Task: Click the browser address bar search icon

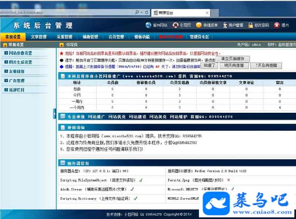Action: tap(137, 12)
